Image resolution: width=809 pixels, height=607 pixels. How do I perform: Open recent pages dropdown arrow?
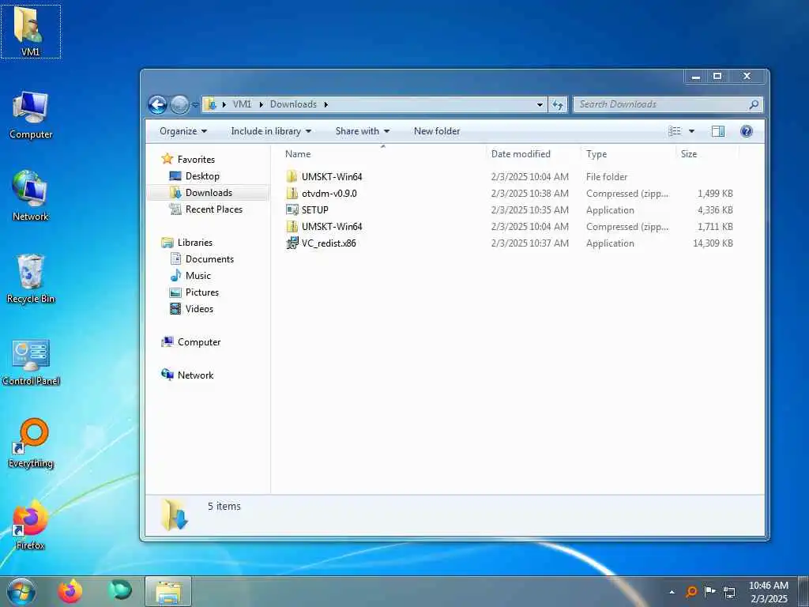pos(195,105)
